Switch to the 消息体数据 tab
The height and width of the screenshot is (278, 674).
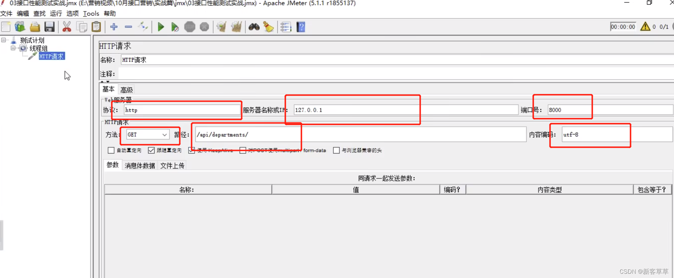[x=140, y=166]
